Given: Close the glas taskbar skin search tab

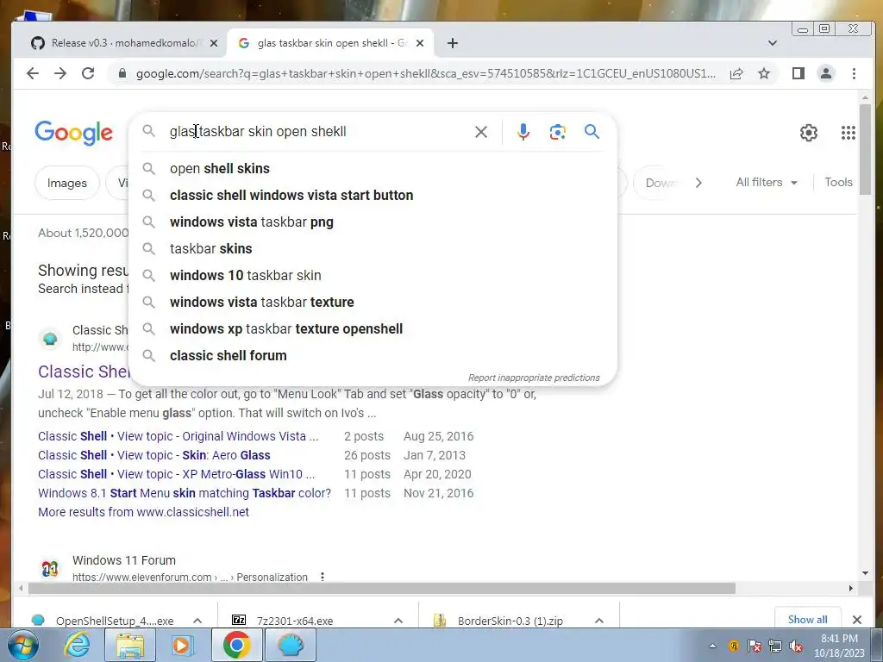Looking at the screenshot, I should pos(420,43).
